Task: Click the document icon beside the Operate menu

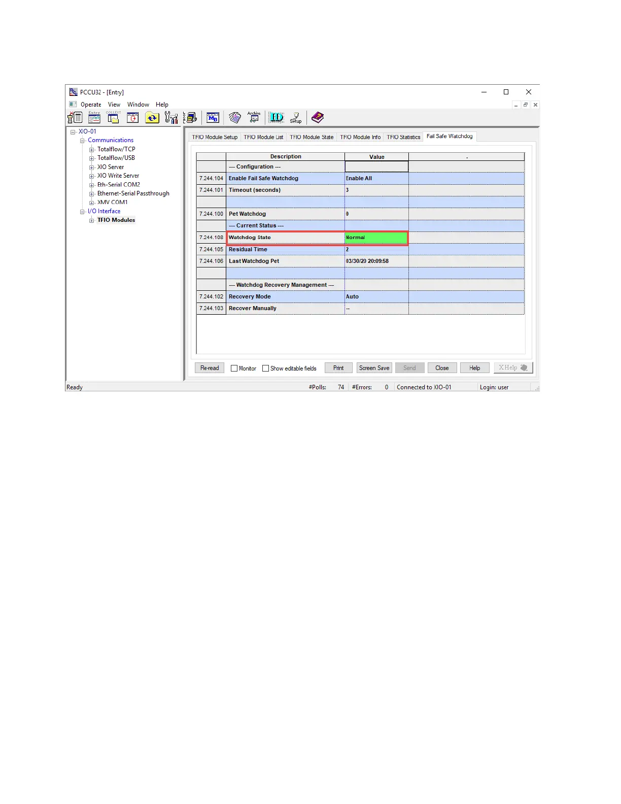Action: point(73,104)
